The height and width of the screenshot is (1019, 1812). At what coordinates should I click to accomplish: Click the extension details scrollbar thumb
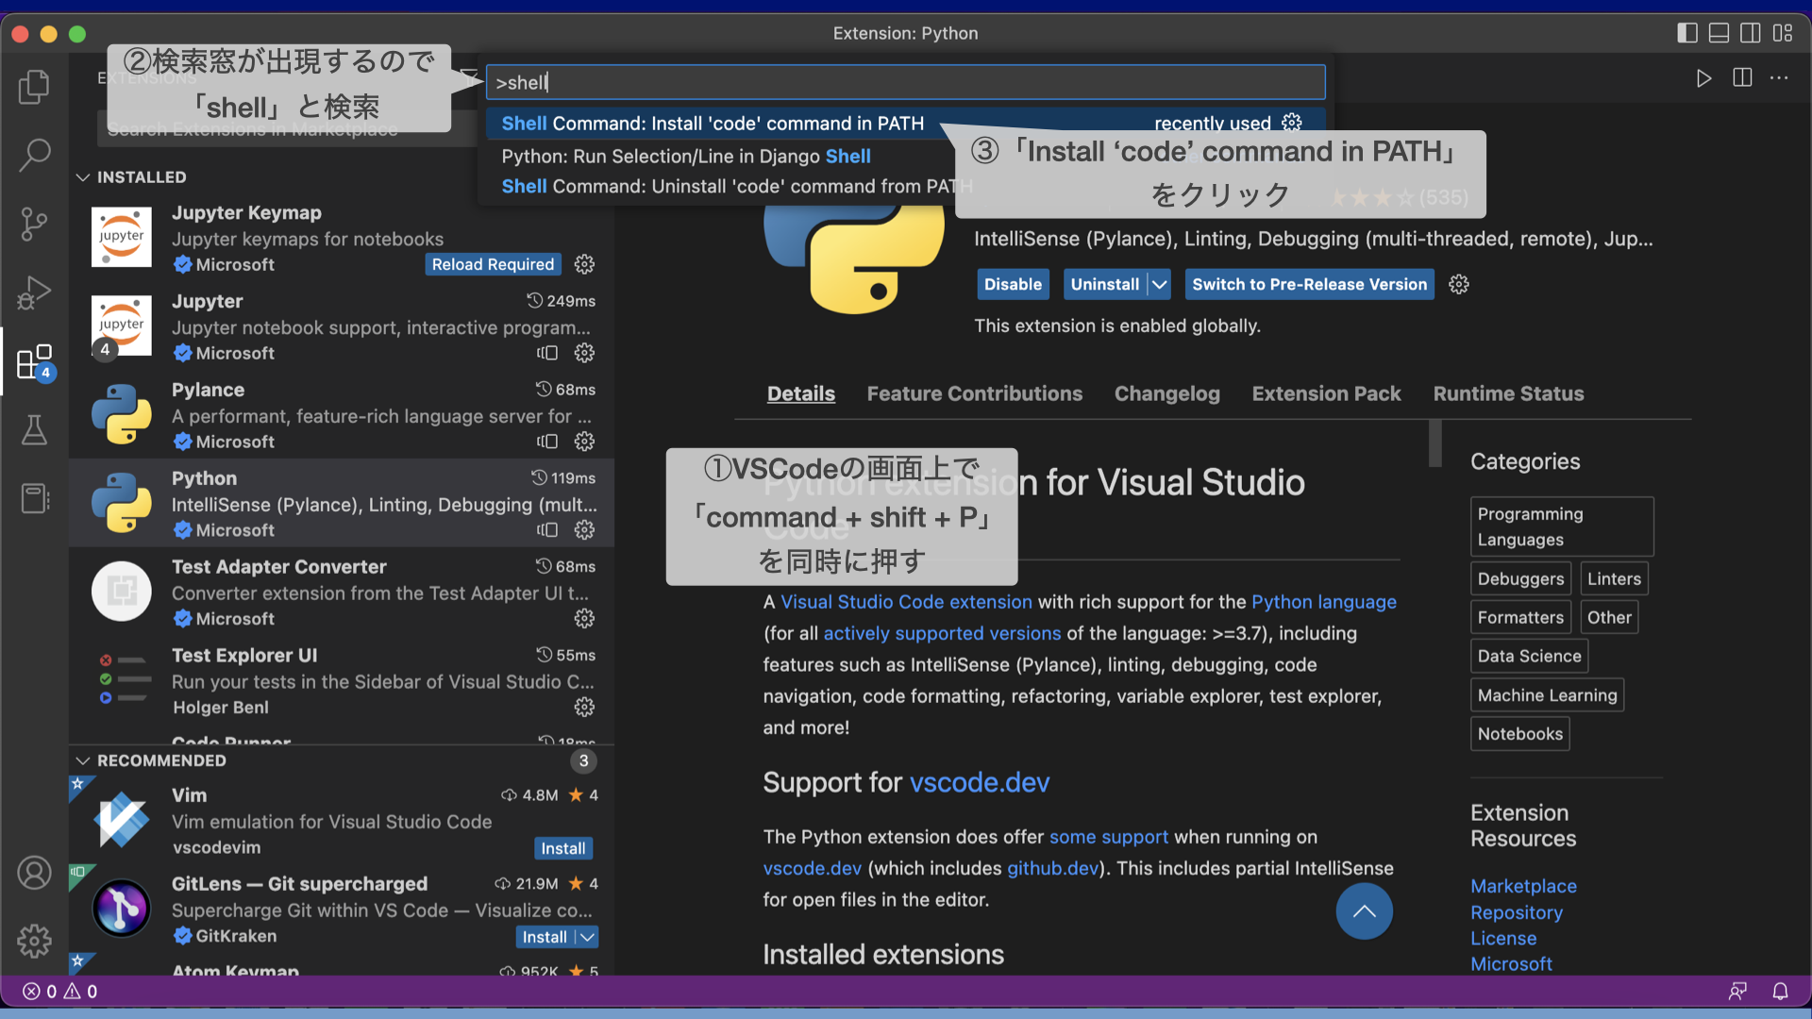(1435, 443)
